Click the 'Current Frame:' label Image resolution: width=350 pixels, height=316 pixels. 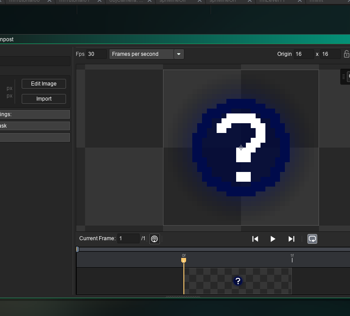tap(97, 238)
